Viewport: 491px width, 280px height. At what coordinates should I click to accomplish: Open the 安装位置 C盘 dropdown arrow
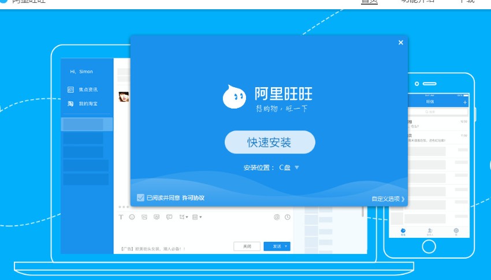pyautogui.click(x=297, y=167)
